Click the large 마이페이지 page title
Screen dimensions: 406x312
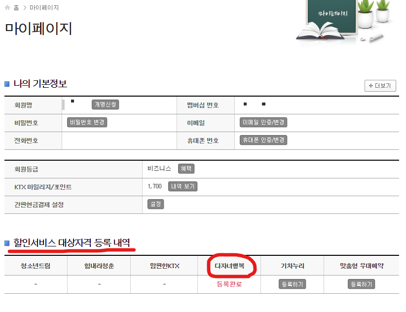pyautogui.click(x=38, y=28)
